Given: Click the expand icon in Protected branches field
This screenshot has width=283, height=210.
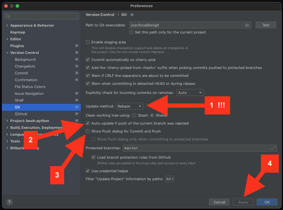Looking at the screenshot, I should click(273, 148).
